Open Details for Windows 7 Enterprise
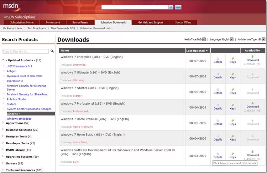This screenshot has height=173, width=267. coord(217,60)
